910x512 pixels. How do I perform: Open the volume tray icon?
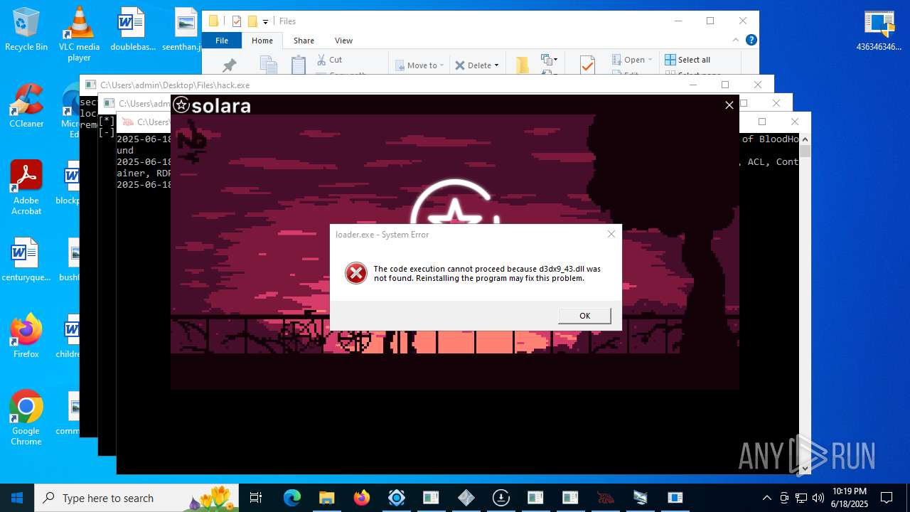(x=818, y=498)
